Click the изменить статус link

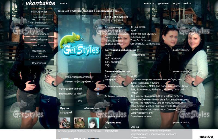[x=114, y=20]
